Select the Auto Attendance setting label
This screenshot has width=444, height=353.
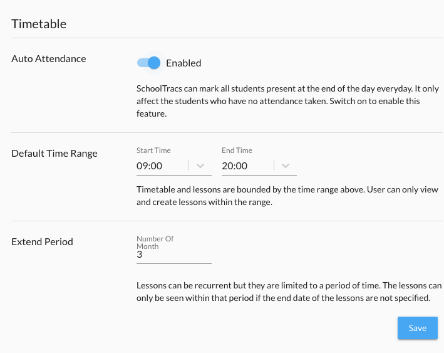[49, 59]
